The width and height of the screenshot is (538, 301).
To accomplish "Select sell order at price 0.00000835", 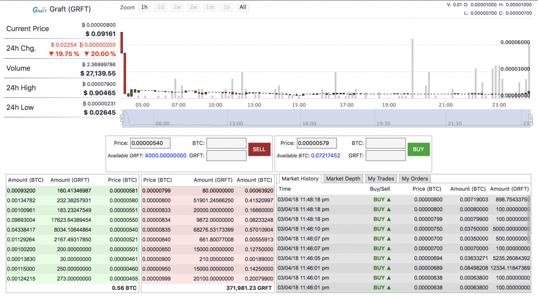I will pyautogui.click(x=208, y=230).
